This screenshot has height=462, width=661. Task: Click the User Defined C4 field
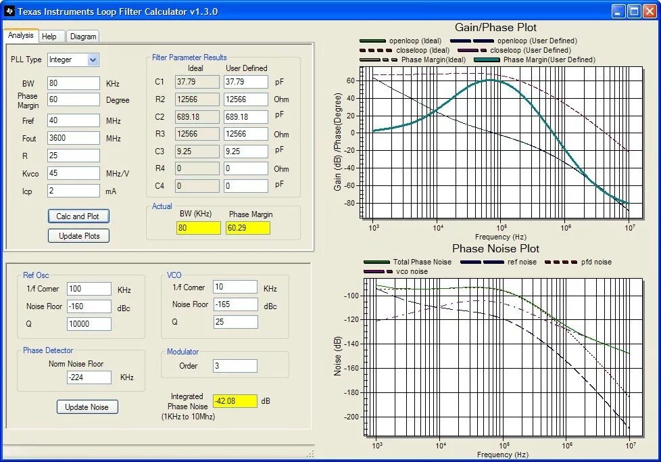(x=246, y=185)
